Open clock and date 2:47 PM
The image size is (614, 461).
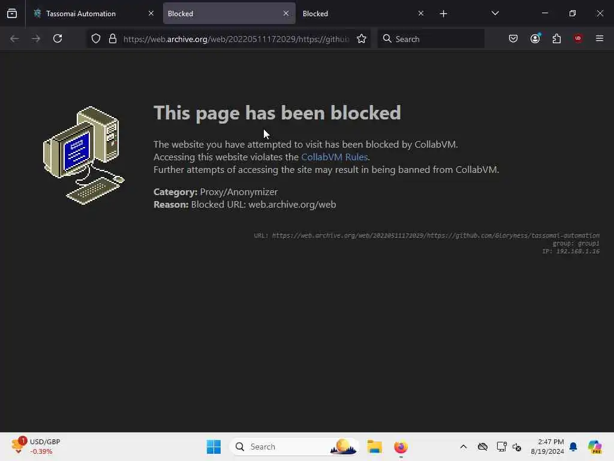(x=547, y=447)
